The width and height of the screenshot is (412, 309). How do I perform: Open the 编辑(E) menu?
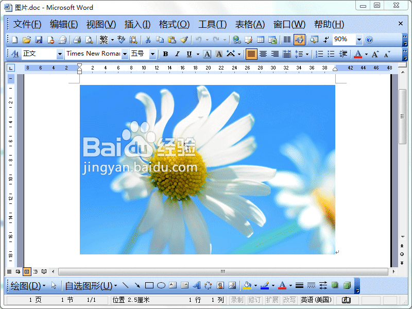point(63,24)
